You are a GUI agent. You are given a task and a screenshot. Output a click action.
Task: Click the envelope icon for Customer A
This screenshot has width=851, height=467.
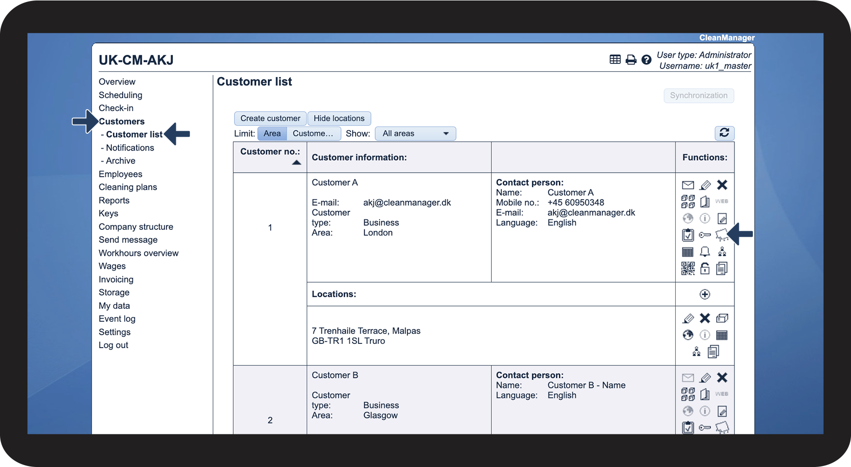point(688,185)
